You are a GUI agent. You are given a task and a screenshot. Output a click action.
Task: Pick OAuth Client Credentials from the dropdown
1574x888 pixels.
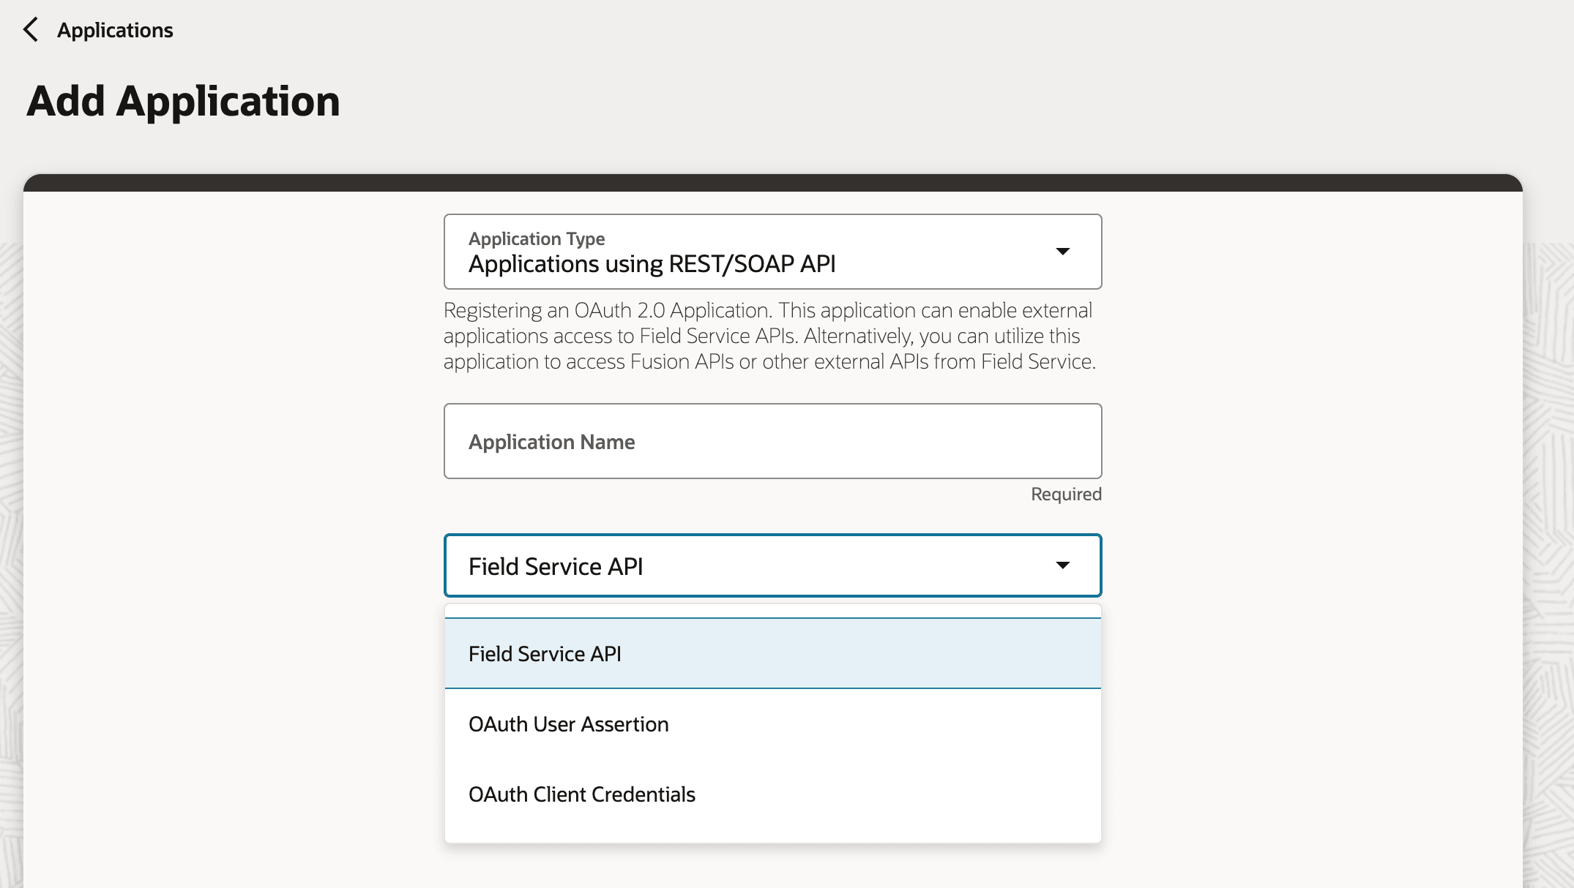(582, 794)
